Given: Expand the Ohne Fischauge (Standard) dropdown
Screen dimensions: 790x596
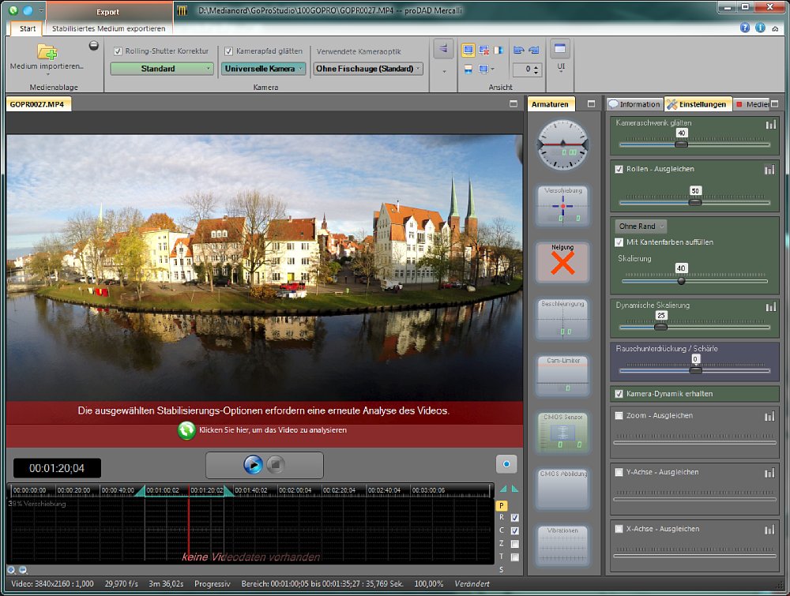Looking at the screenshot, I should (x=368, y=69).
